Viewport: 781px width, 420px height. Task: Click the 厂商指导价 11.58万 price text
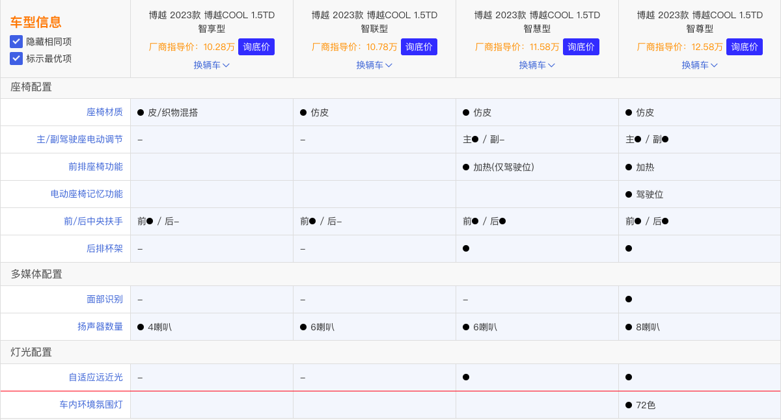(x=517, y=47)
